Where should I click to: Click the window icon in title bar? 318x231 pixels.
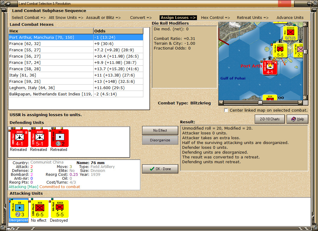pyautogui.click(x=8, y=3)
